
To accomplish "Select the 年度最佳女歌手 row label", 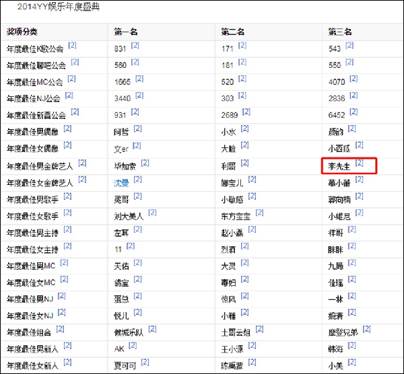I will coord(32,216).
